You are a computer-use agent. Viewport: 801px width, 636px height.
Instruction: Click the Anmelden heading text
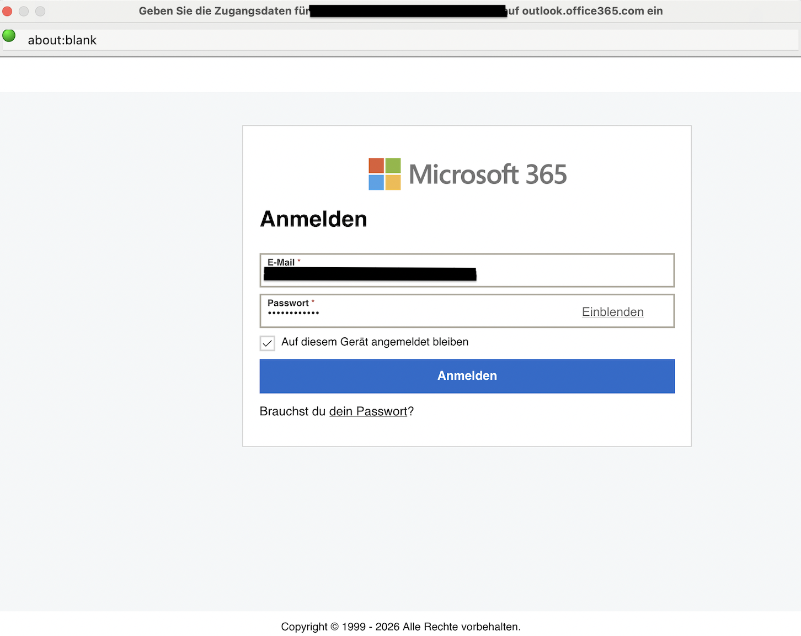(313, 219)
